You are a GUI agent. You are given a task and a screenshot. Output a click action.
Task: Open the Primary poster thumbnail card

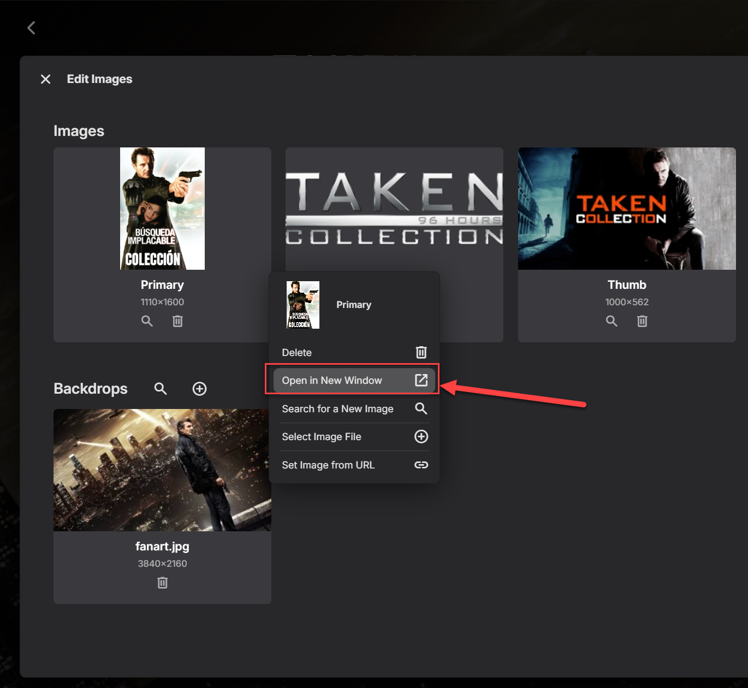point(162,209)
